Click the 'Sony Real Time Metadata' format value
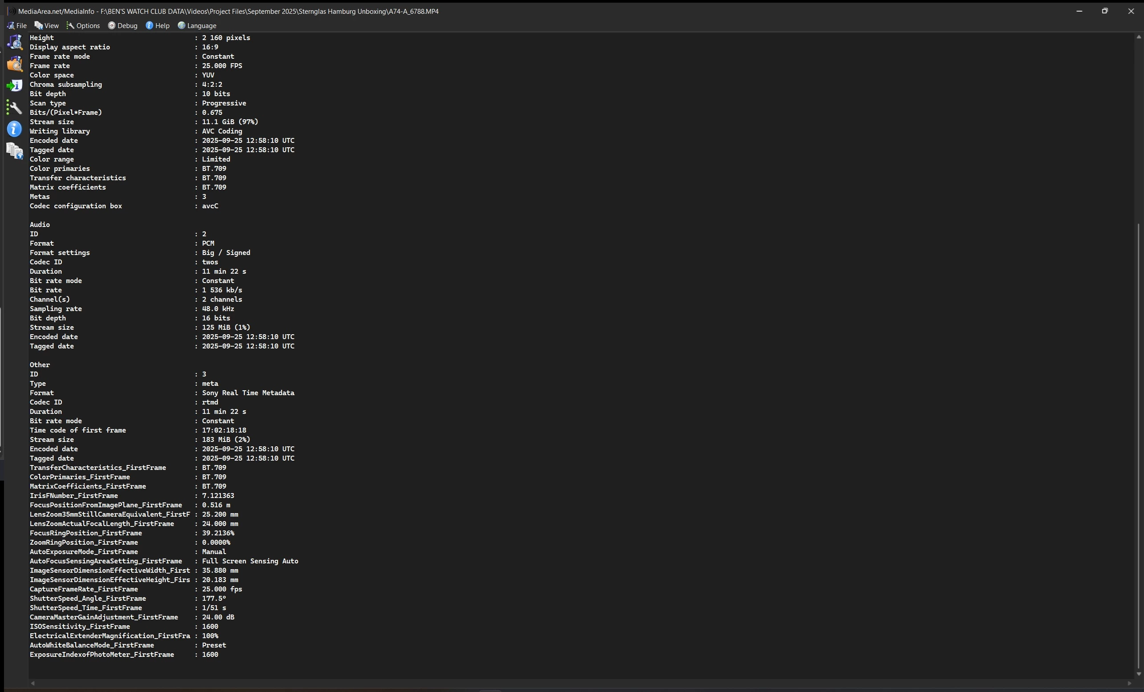Viewport: 1144px width, 692px height. [x=248, y=393]
